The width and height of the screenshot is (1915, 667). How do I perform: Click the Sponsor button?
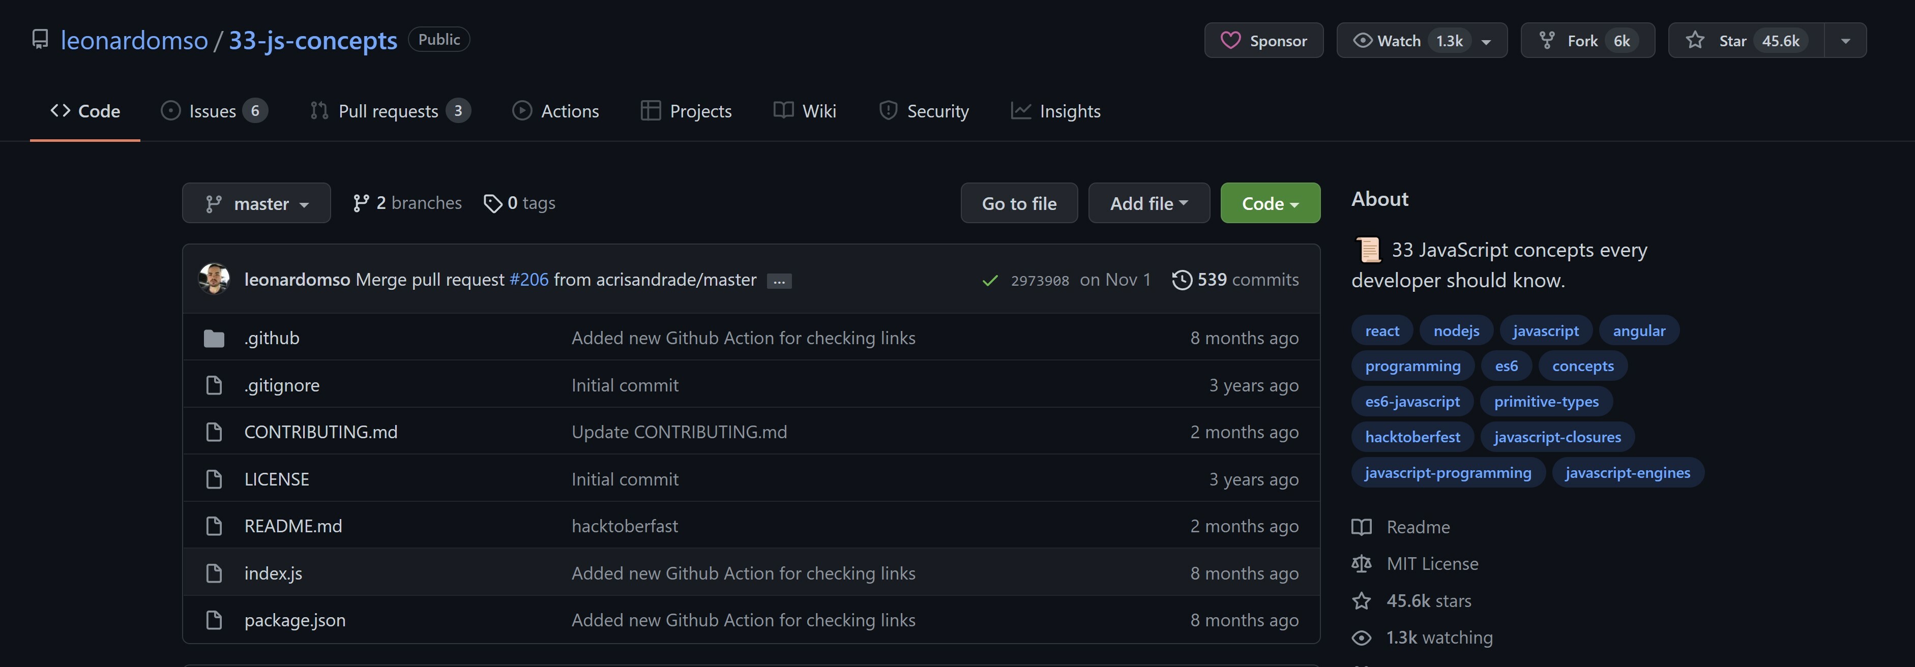(x=1263, y=40)
